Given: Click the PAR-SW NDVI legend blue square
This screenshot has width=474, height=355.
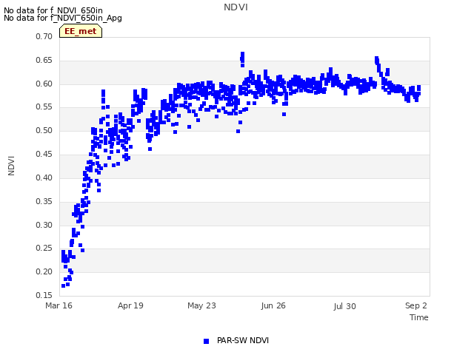Looking at the screenshot, I should pos(206,341).
